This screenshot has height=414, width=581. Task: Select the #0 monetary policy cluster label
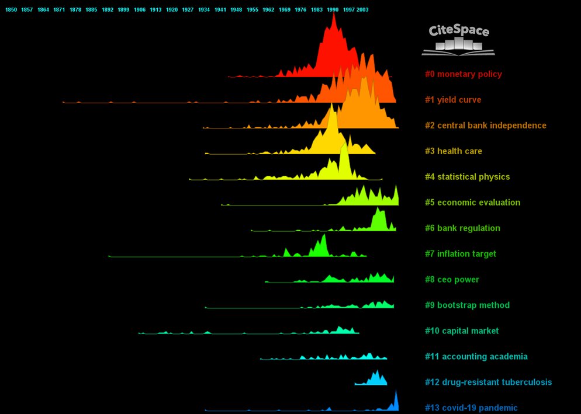pos(463,74)
